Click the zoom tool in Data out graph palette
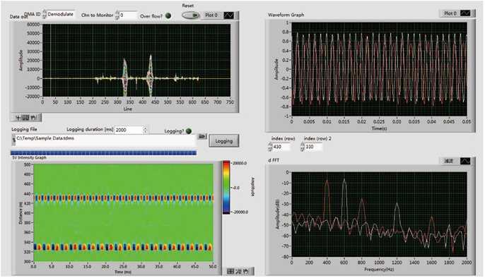 pyautogui.click(x=25, y=118)
